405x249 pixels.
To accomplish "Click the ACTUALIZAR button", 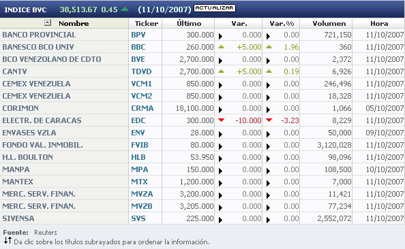I will 214,8.
